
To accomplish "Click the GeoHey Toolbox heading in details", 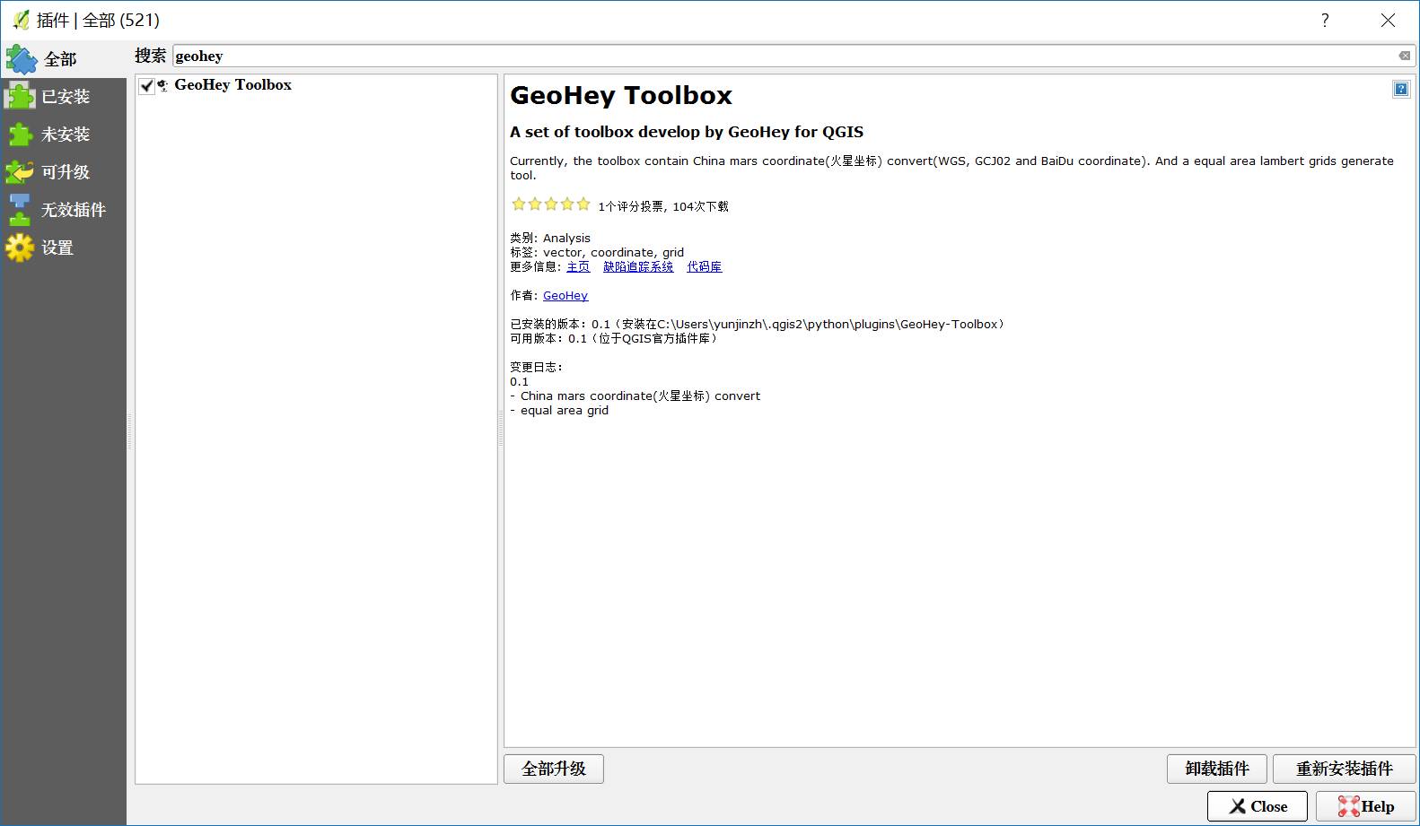I will pos(621,95).
